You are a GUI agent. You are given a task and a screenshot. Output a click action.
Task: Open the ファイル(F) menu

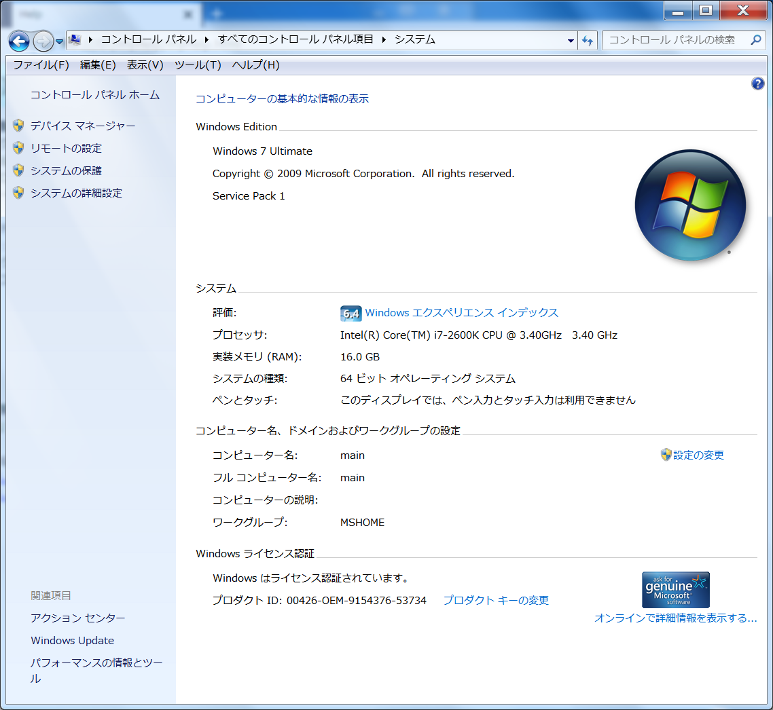pos(41,65)
